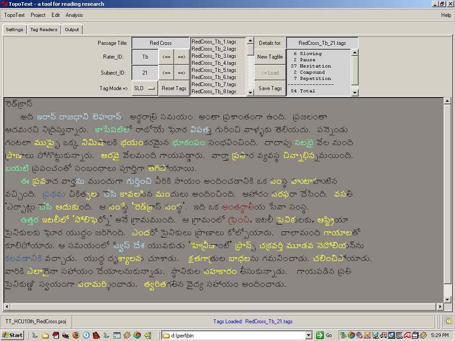The width and height of the screenshot is (455, 341).
Task: Click the New Tagfile button
Action: point(270,57)
